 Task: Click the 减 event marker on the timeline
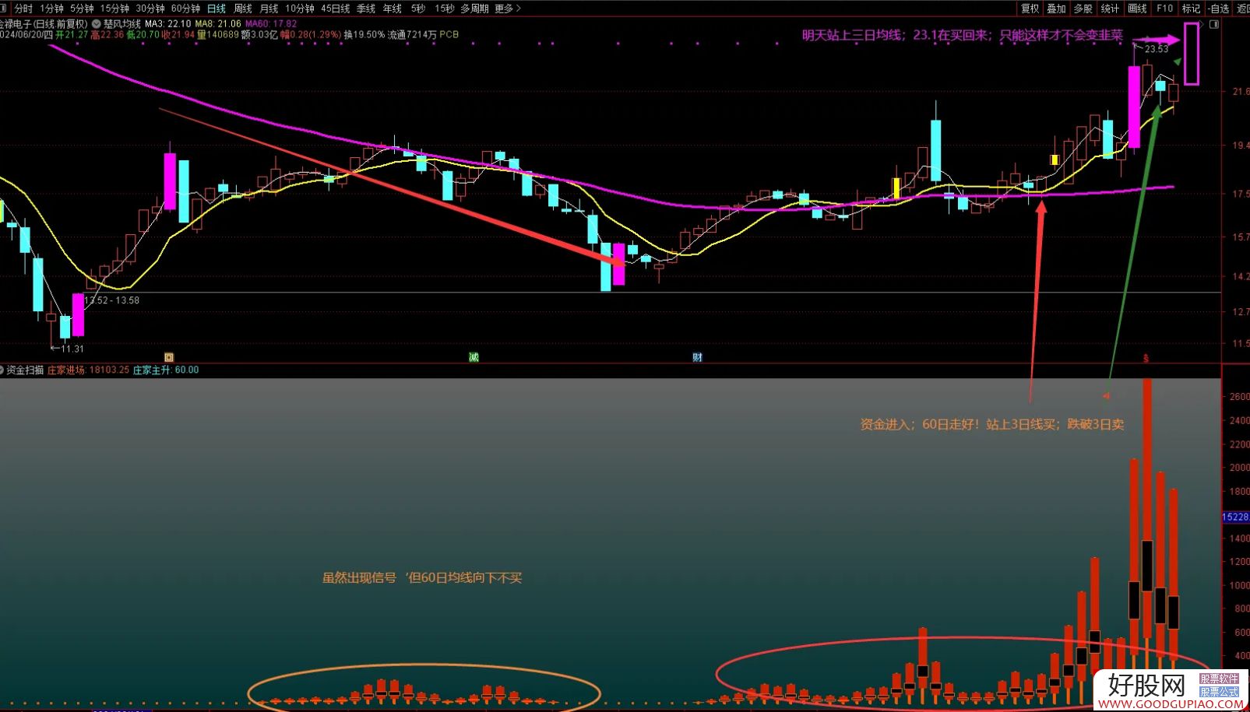tap(474, 357)
